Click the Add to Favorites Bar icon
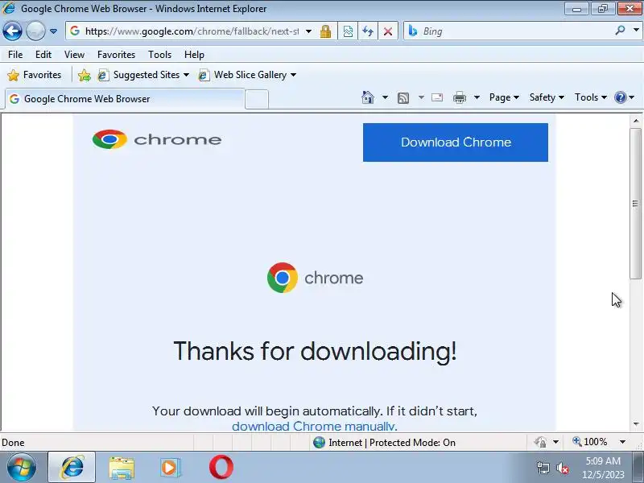Screen dimensions: 644x483 click(85, 75)
